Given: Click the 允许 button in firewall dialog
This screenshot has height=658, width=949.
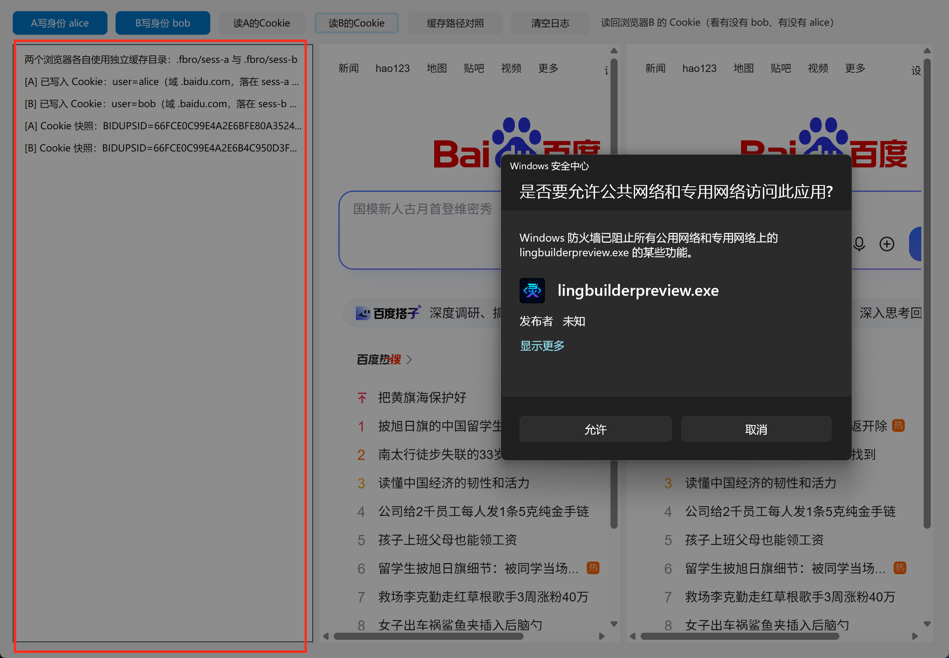Looking at the screenshot, I should (595, 429).
